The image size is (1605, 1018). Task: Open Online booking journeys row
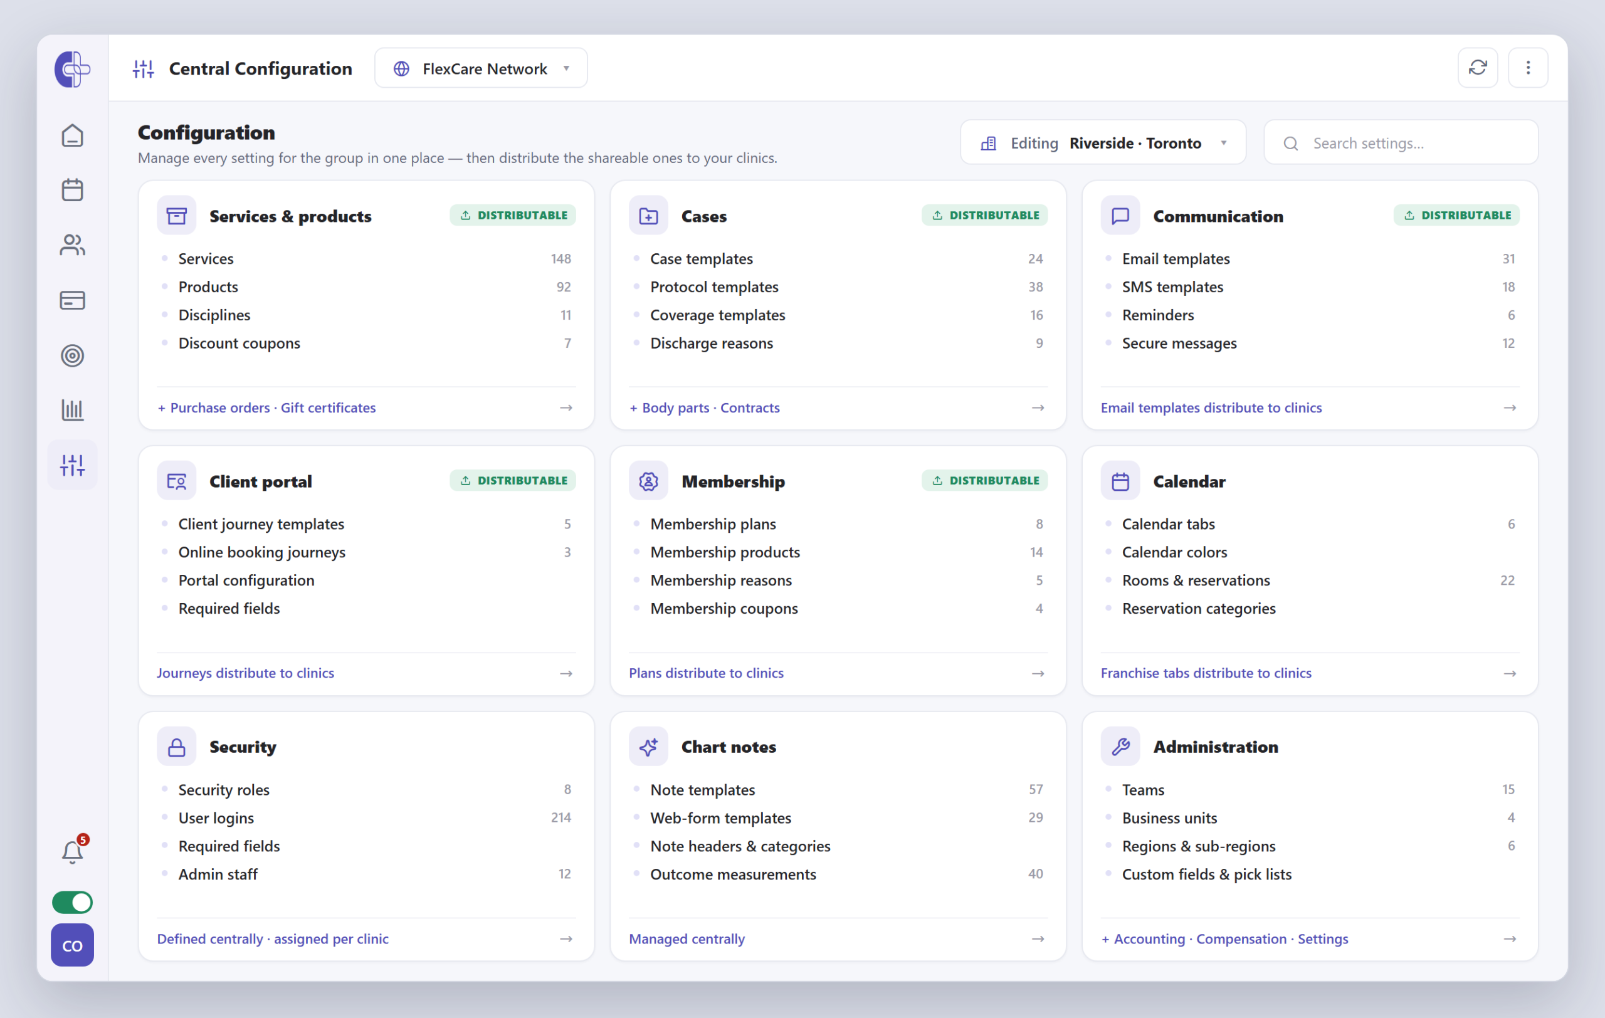[366, 552]
